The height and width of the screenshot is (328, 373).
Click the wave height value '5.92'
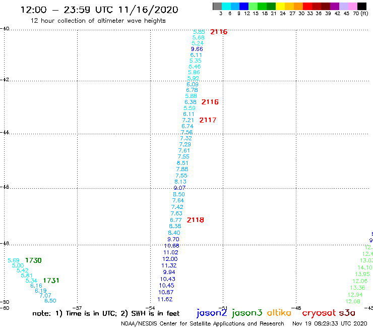193,78
